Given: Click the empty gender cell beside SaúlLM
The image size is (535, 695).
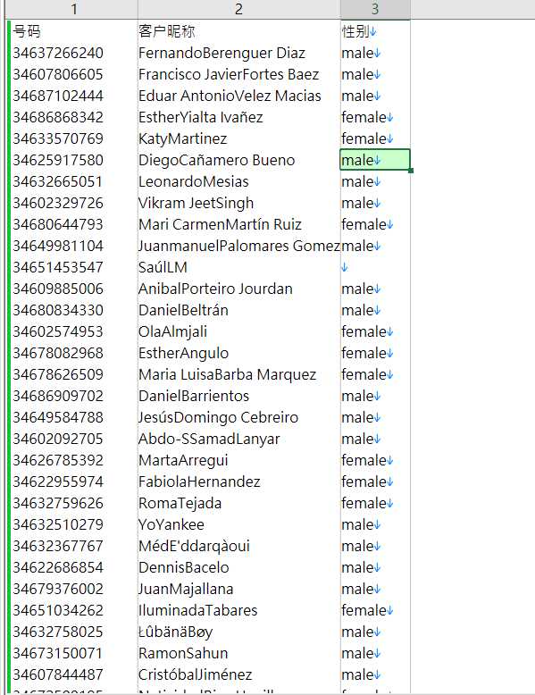Looking at the screenshot, I should (375, 267).
